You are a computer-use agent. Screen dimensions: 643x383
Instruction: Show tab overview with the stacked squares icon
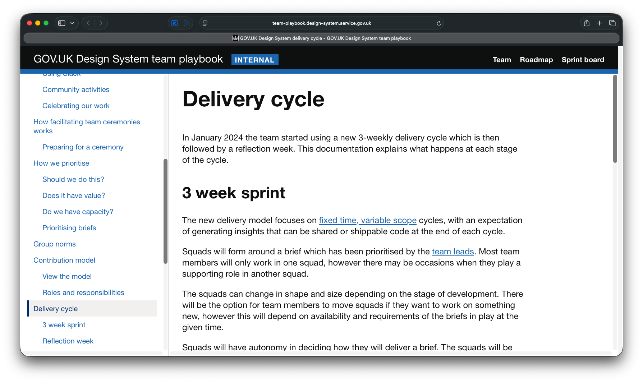click(612, 23)
